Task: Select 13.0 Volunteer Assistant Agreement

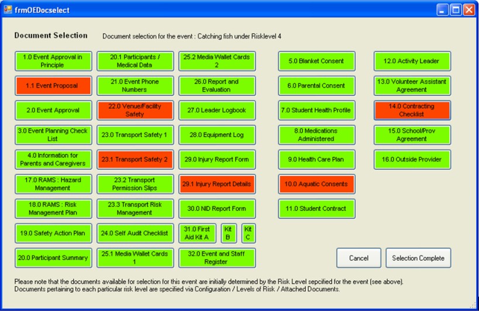Action: [412, 86]
